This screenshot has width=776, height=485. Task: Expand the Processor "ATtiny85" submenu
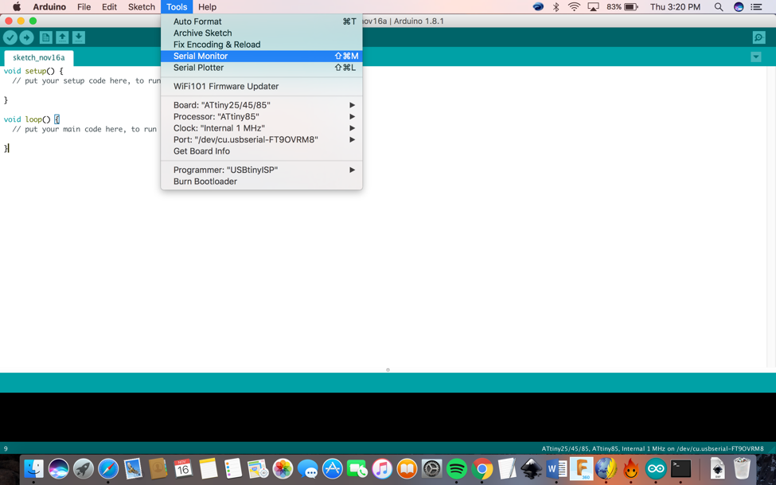point(261,116)
